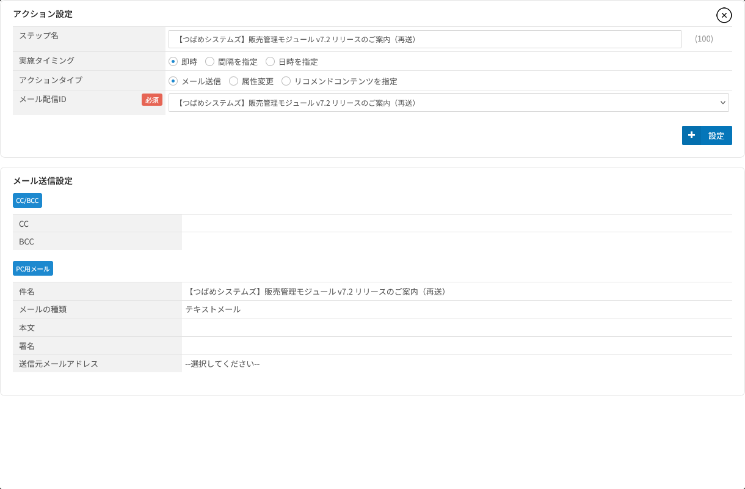Click the CC row label

[x=24, y=224]
